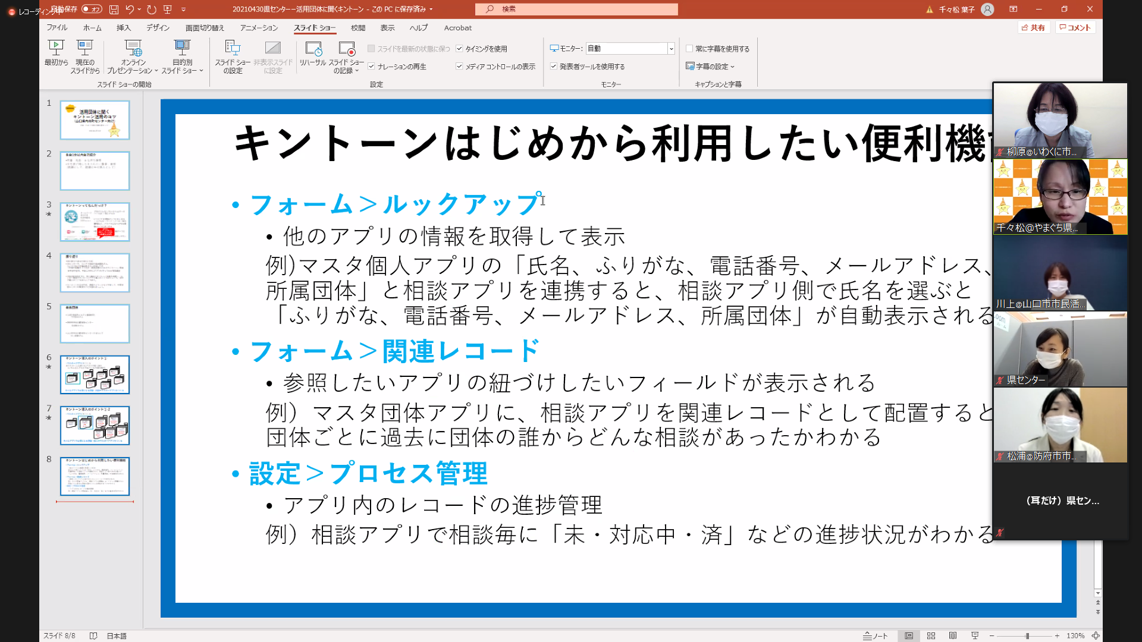Open the Acrobat tab

pyautogui.click(x=457, y=27)
